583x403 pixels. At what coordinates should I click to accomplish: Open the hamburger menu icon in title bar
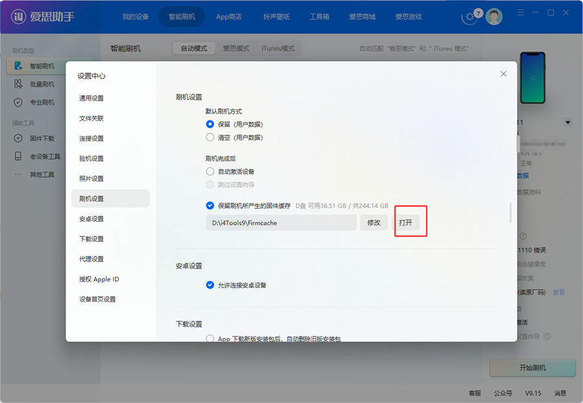click(x=521, y=13)
